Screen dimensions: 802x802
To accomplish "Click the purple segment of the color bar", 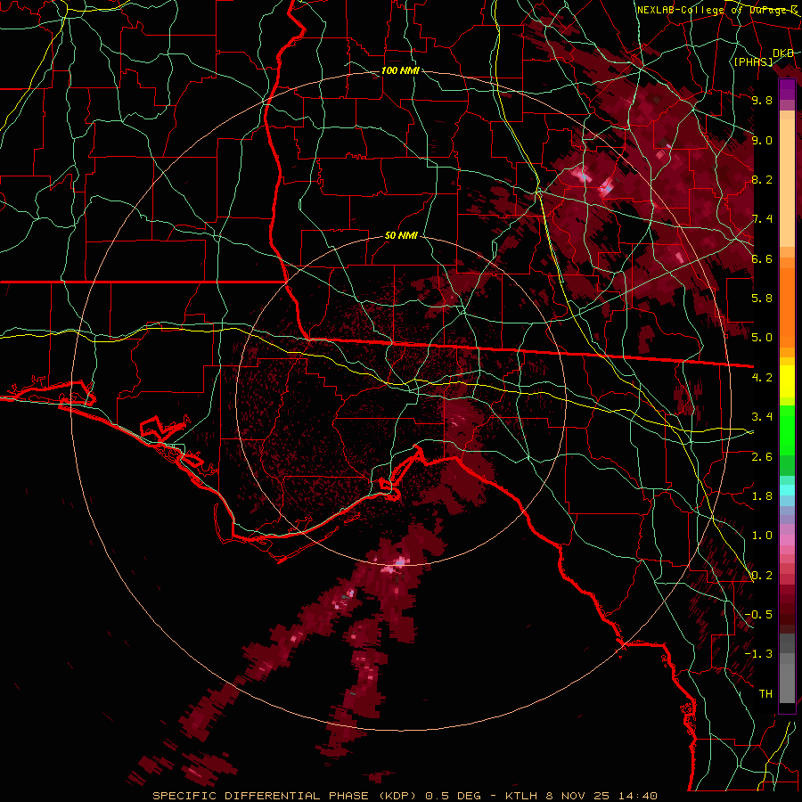I will pyautogui.click(x=787, y=89).
